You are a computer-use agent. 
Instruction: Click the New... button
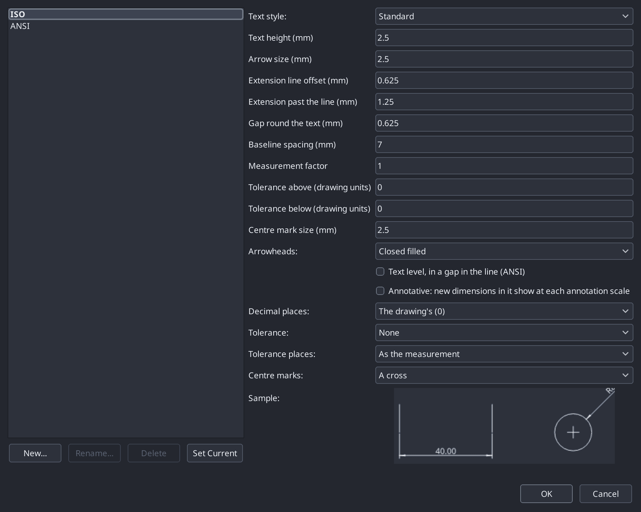[35, 453]
